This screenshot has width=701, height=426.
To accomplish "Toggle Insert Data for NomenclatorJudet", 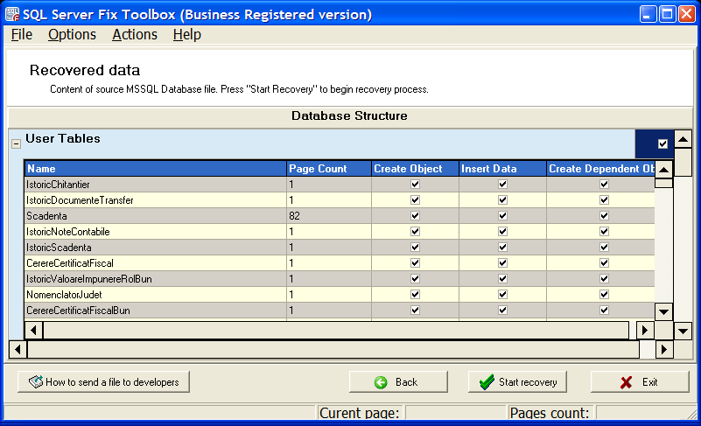I will coord(502,294).
